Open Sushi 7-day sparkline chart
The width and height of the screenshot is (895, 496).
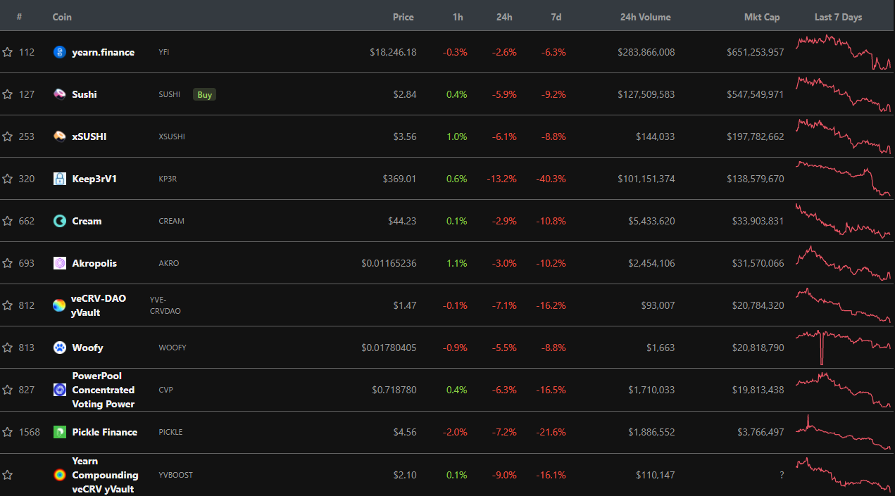point(843,94)
